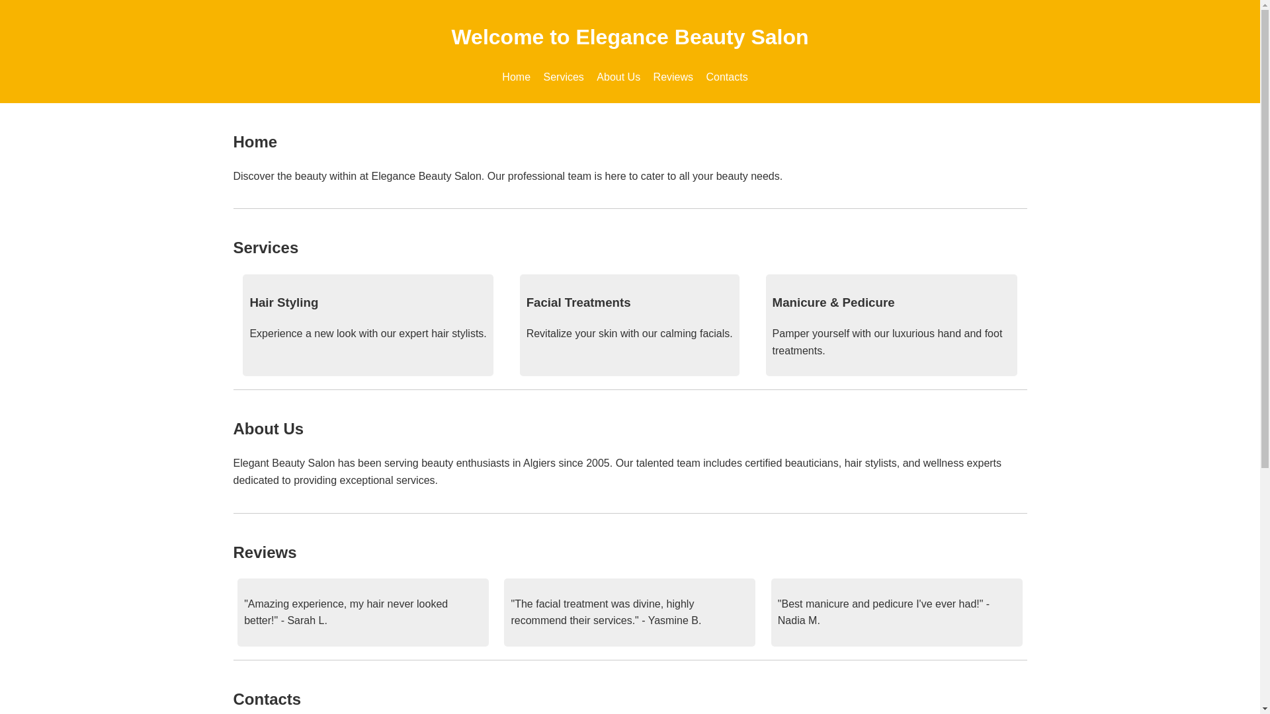
Task: Select the Hair Styling card heading
Action: (284, 303)
